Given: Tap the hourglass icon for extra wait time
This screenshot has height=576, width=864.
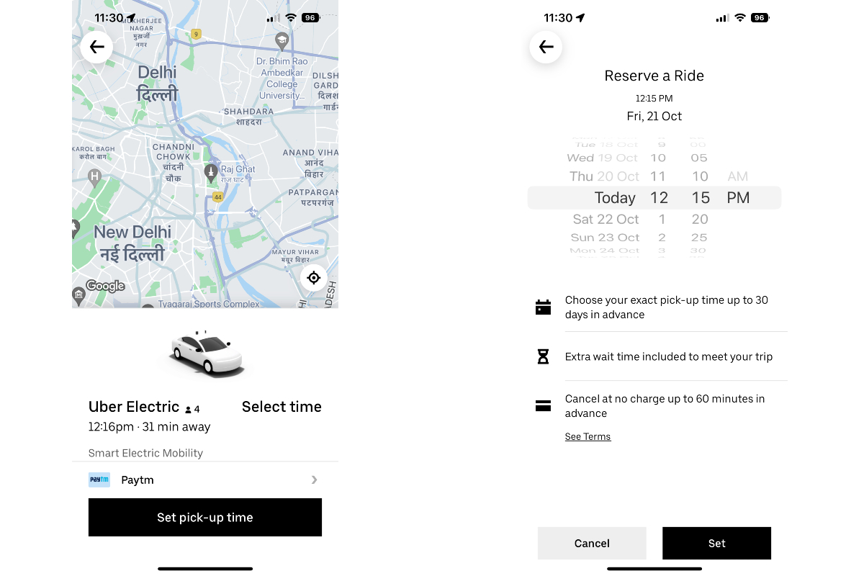Looking at the screenshot, I should click(543, 356).
